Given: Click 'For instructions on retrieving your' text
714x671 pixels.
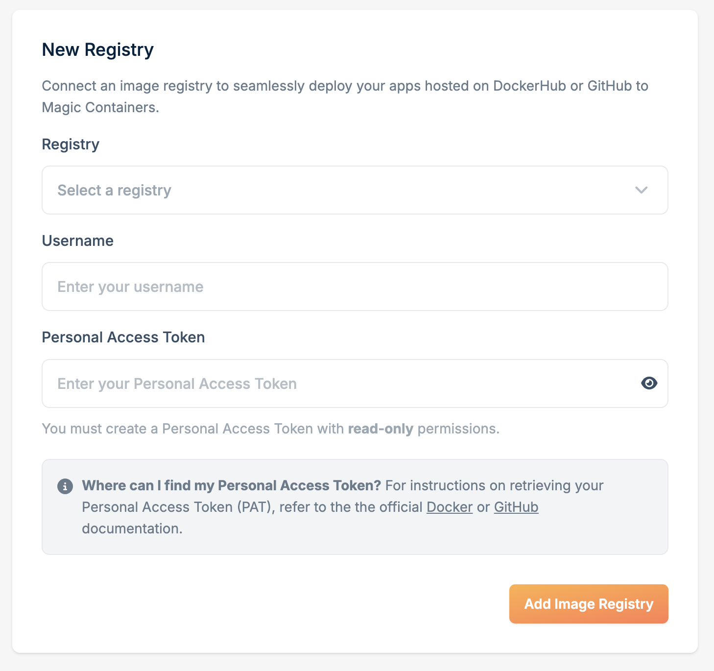Looking at the screenshot, I should 494,485.
